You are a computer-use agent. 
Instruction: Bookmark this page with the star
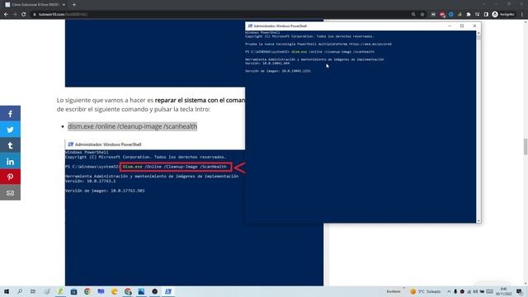pyautogui.click(x=422, y=15)
